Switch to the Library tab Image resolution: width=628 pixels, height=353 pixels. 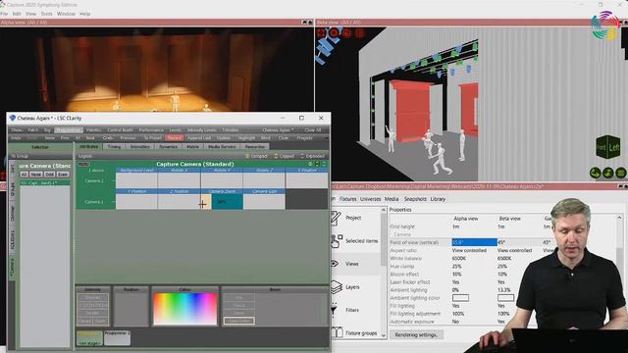(x=438, y=199)
